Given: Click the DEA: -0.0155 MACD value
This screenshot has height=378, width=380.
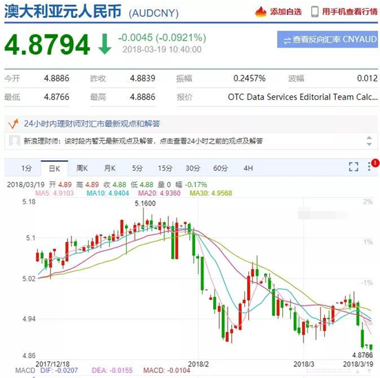Looking at the screenshot, I should (112, 370).
